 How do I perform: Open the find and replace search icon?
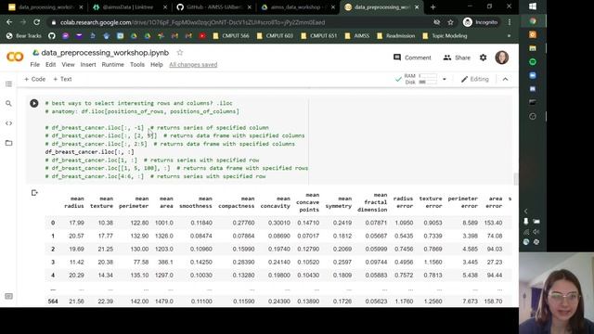(x=8, y=103)
